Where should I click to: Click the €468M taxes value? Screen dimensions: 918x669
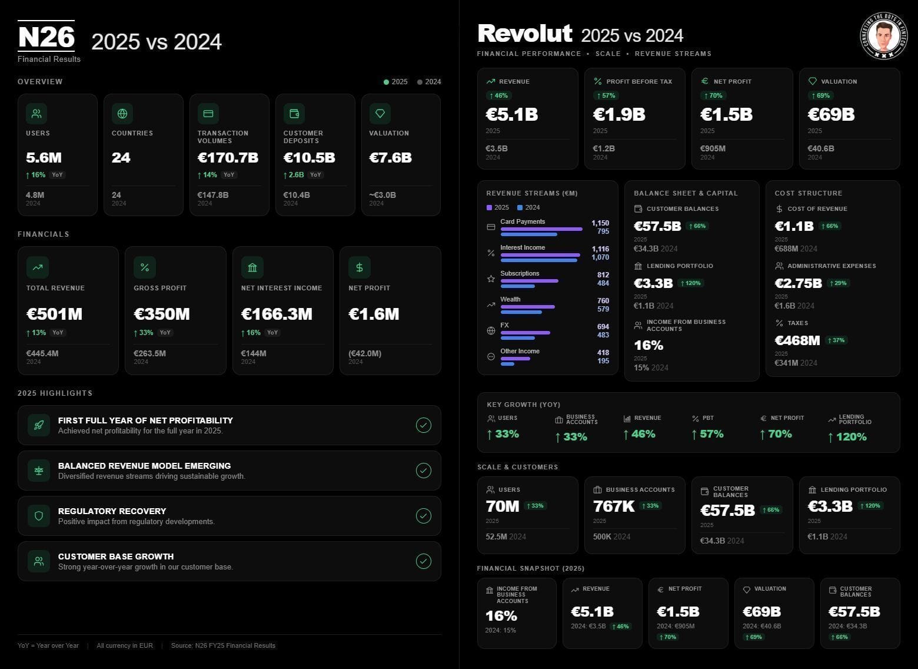[x=797, y=340]
